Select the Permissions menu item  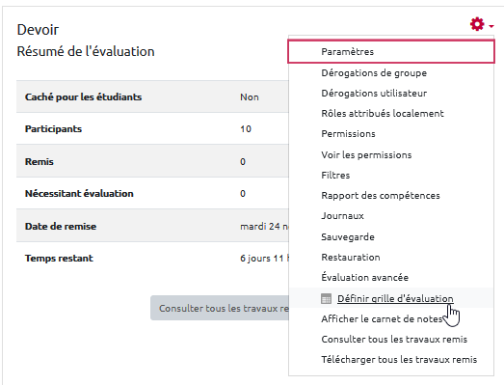(x=348, y=133)
